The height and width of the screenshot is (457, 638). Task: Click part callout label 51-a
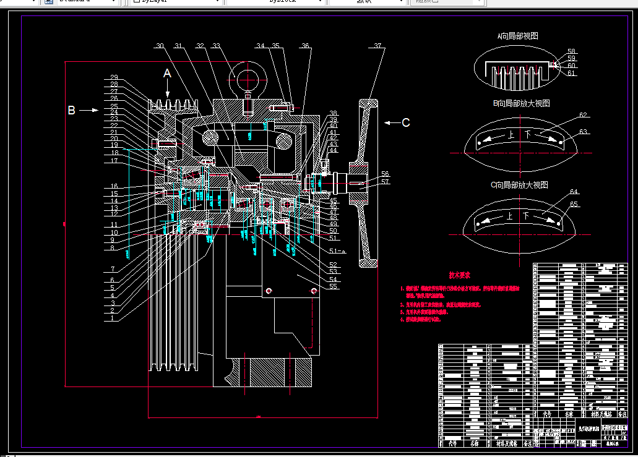(x=337, y=251)
